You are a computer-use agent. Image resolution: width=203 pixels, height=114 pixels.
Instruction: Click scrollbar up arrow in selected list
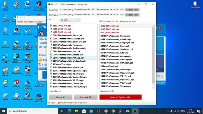point(153,25)
